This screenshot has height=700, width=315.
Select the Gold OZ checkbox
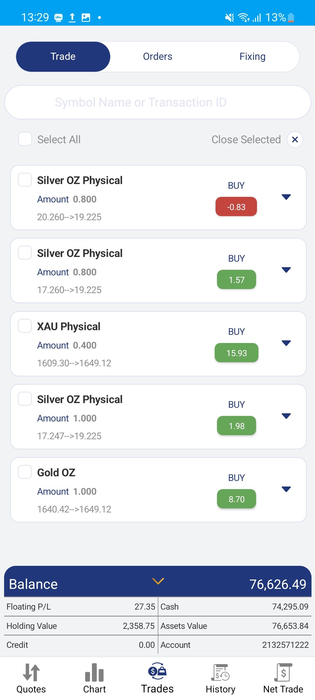click(x=25, y=472)
